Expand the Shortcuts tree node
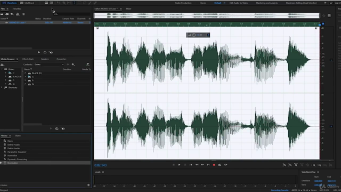This screenshot has height=192, width=341. [2, 87]
